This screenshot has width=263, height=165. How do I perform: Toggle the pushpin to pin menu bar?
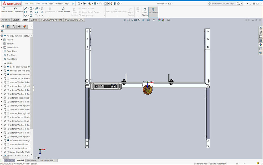tap(73, 4)
